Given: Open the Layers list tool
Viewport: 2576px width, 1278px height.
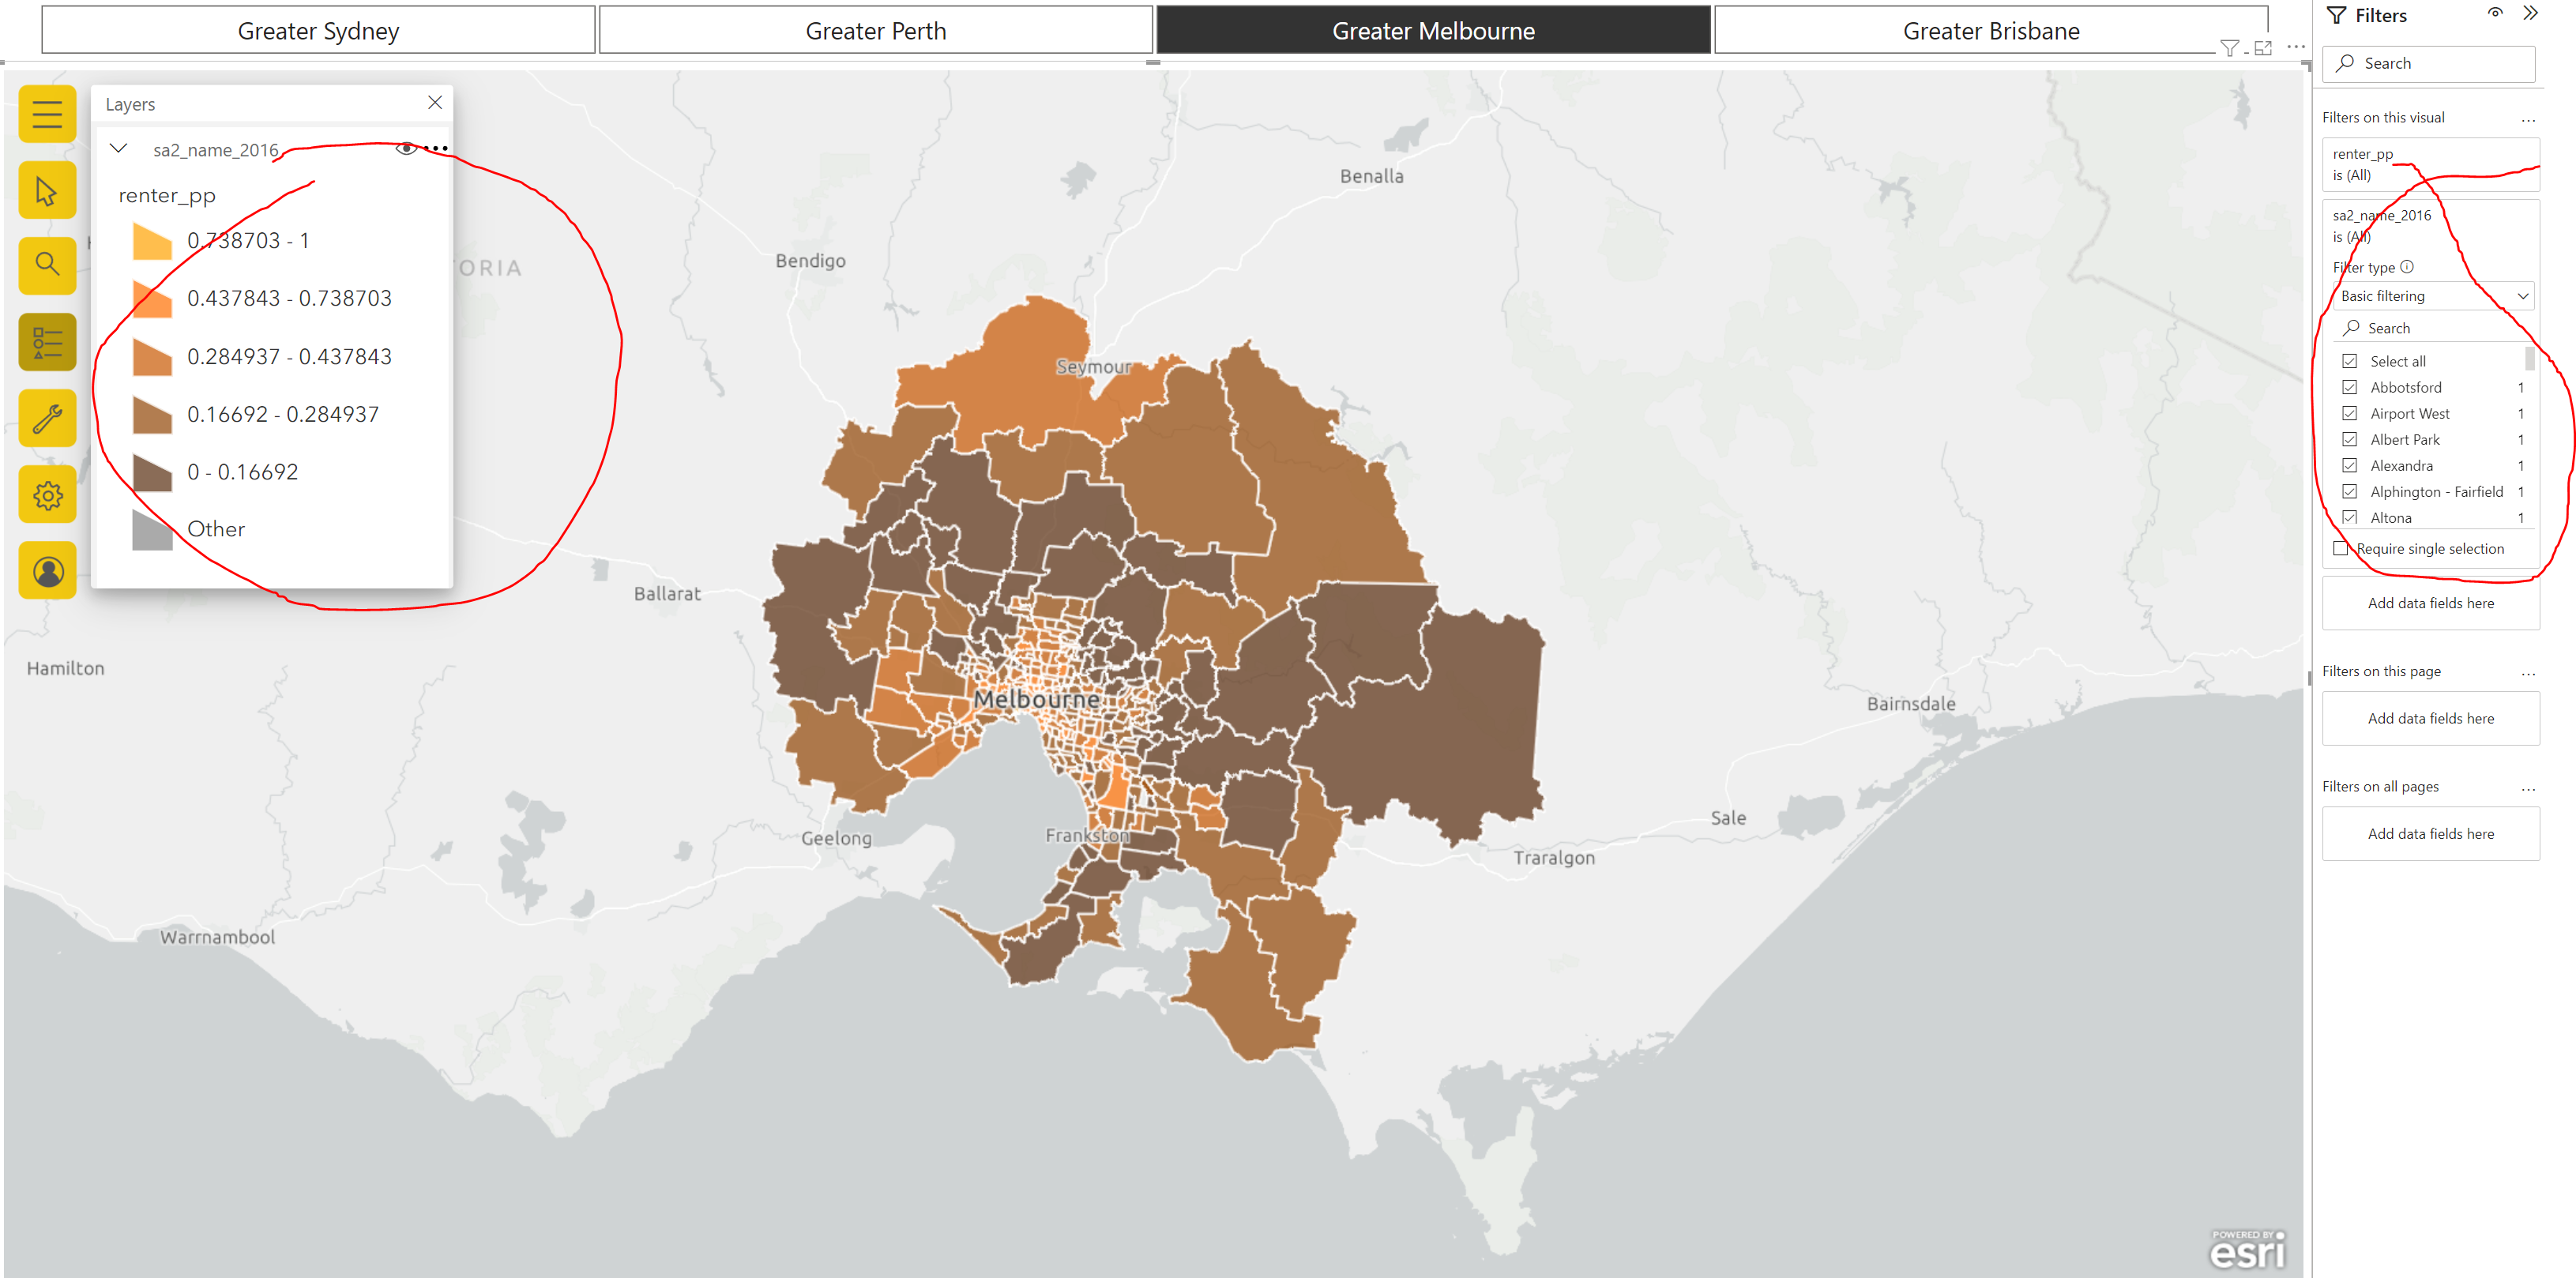Looking at the screenshot, I should point(47,342).
